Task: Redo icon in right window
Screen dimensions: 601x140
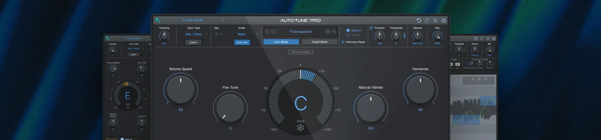Action: coord(482,39)
